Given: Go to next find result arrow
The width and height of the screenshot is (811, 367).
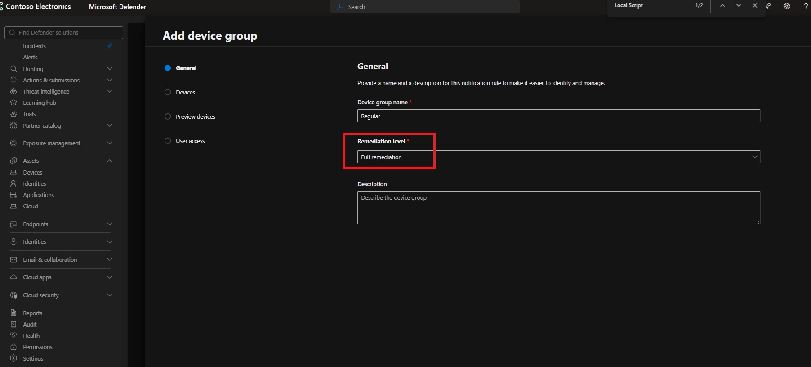Looking at the screenshot, I should (x=739, y=5).
